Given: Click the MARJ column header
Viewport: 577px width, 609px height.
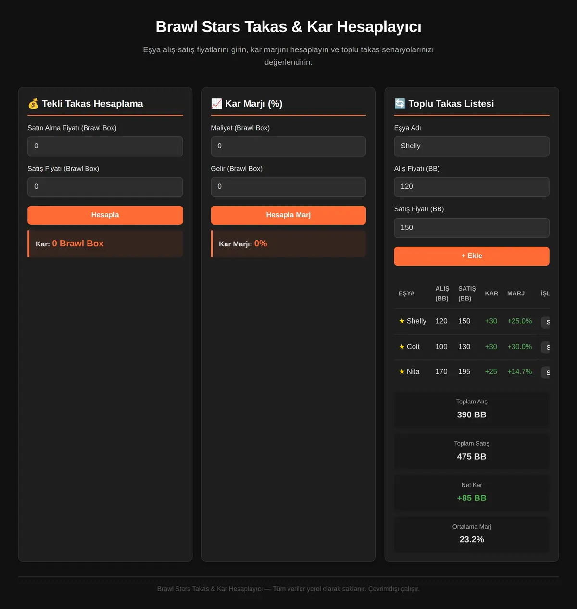Looking at the screenshot, I should tap(516, 293).
